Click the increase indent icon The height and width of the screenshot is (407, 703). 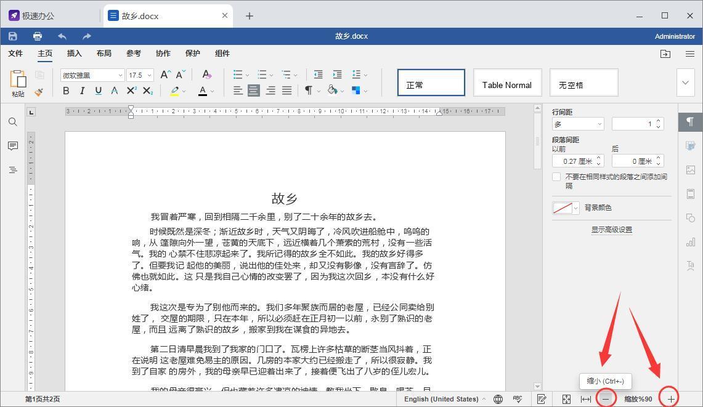[x=336, y=75]
